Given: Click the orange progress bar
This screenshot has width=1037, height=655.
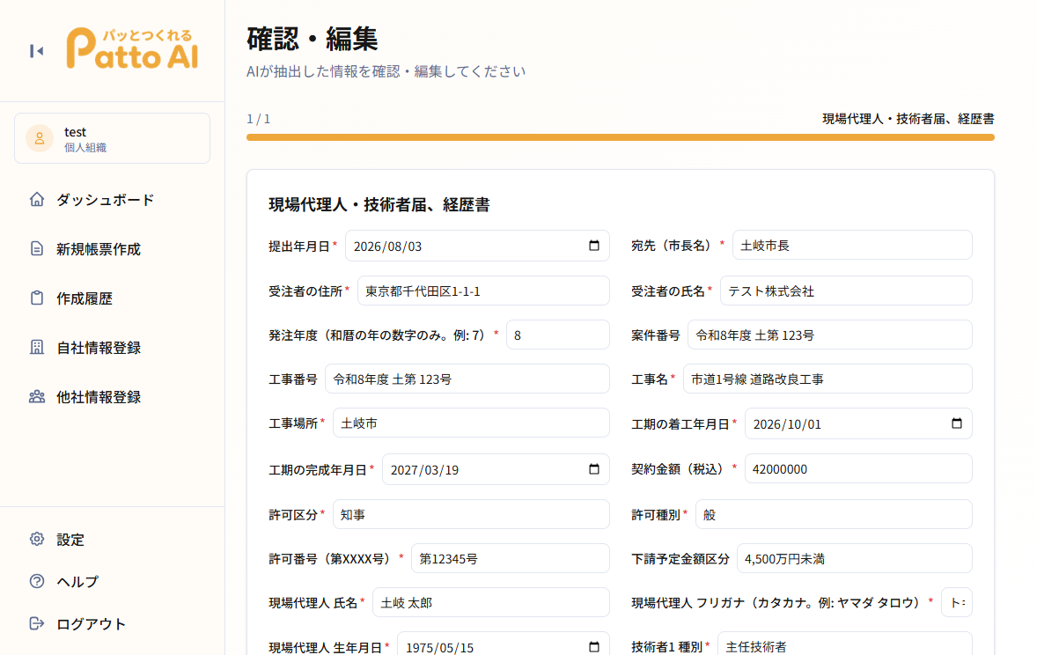Looking at the screenshot, I should tap(621, 137).
